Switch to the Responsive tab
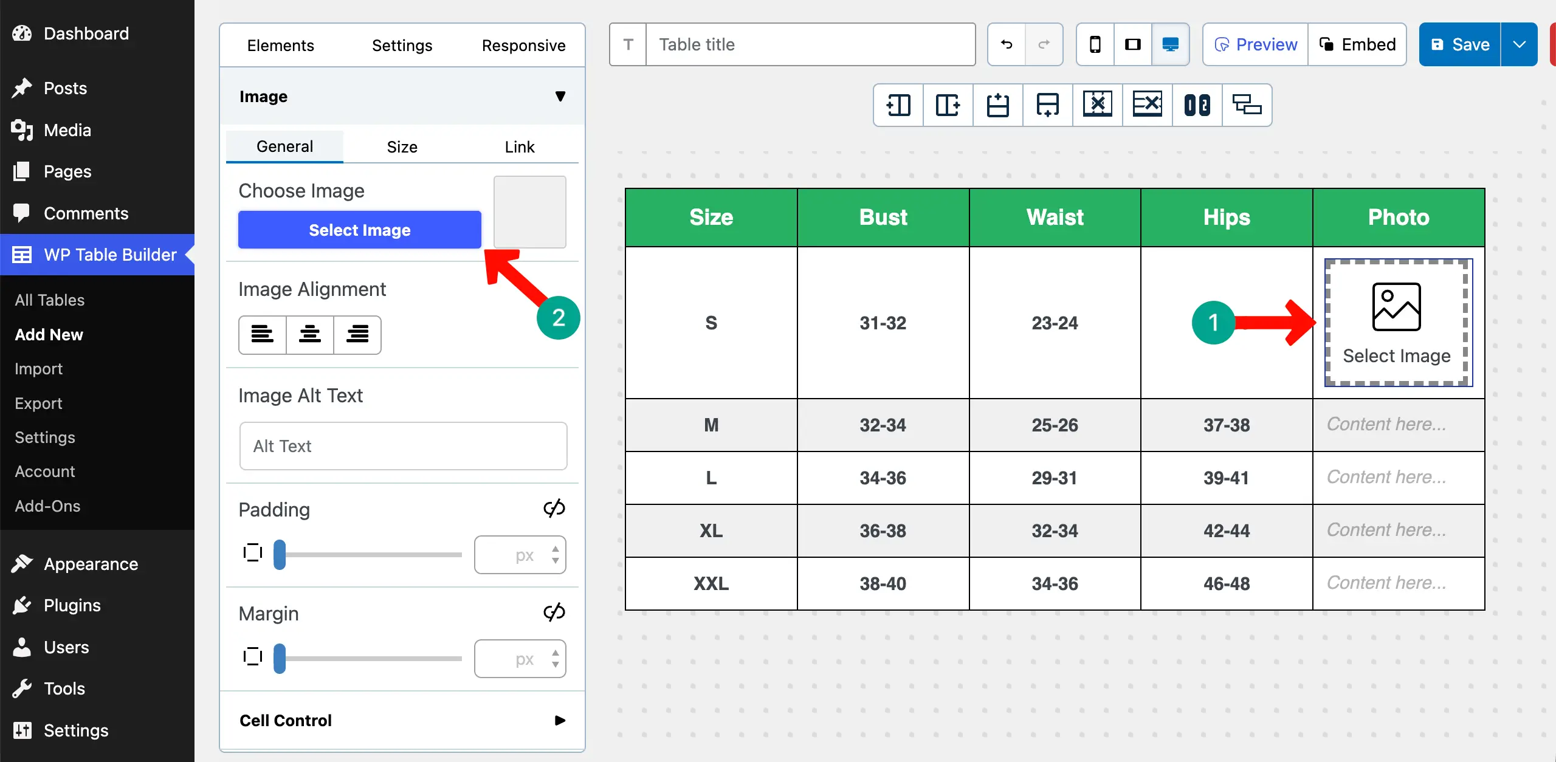The image size is (1556, 762). pyautogui.click(x=523, y=44)
